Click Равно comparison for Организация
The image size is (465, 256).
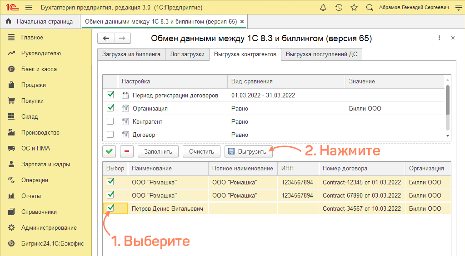pos(240,108)
